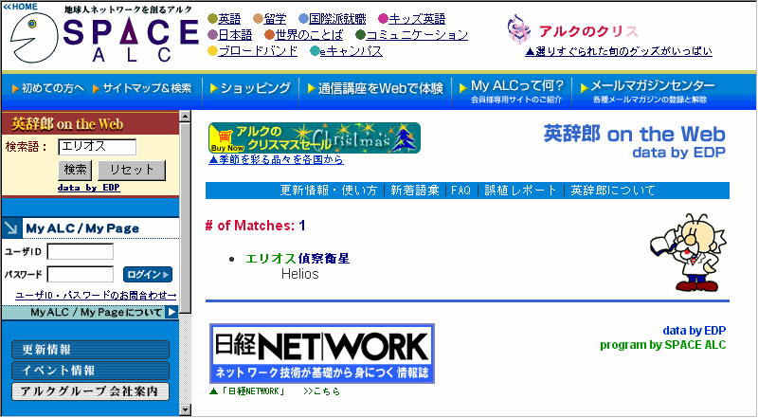The width and height of the screenshot is (758, 418).
Task: Open the 更新情報 sidebar button
Action: [91, 350]
